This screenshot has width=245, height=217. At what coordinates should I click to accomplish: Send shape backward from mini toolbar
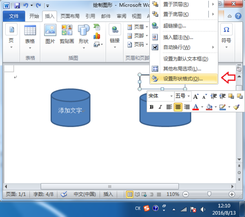click(x=240, y=96)
